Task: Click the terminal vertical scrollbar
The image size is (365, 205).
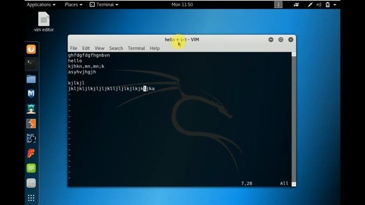Action: pyautogui.click(x=294, y=119)
